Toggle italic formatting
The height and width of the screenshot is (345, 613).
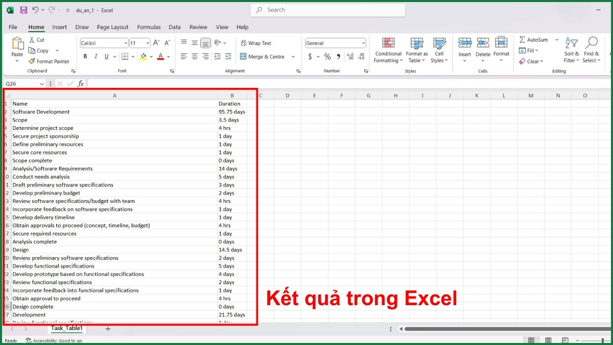96,56
